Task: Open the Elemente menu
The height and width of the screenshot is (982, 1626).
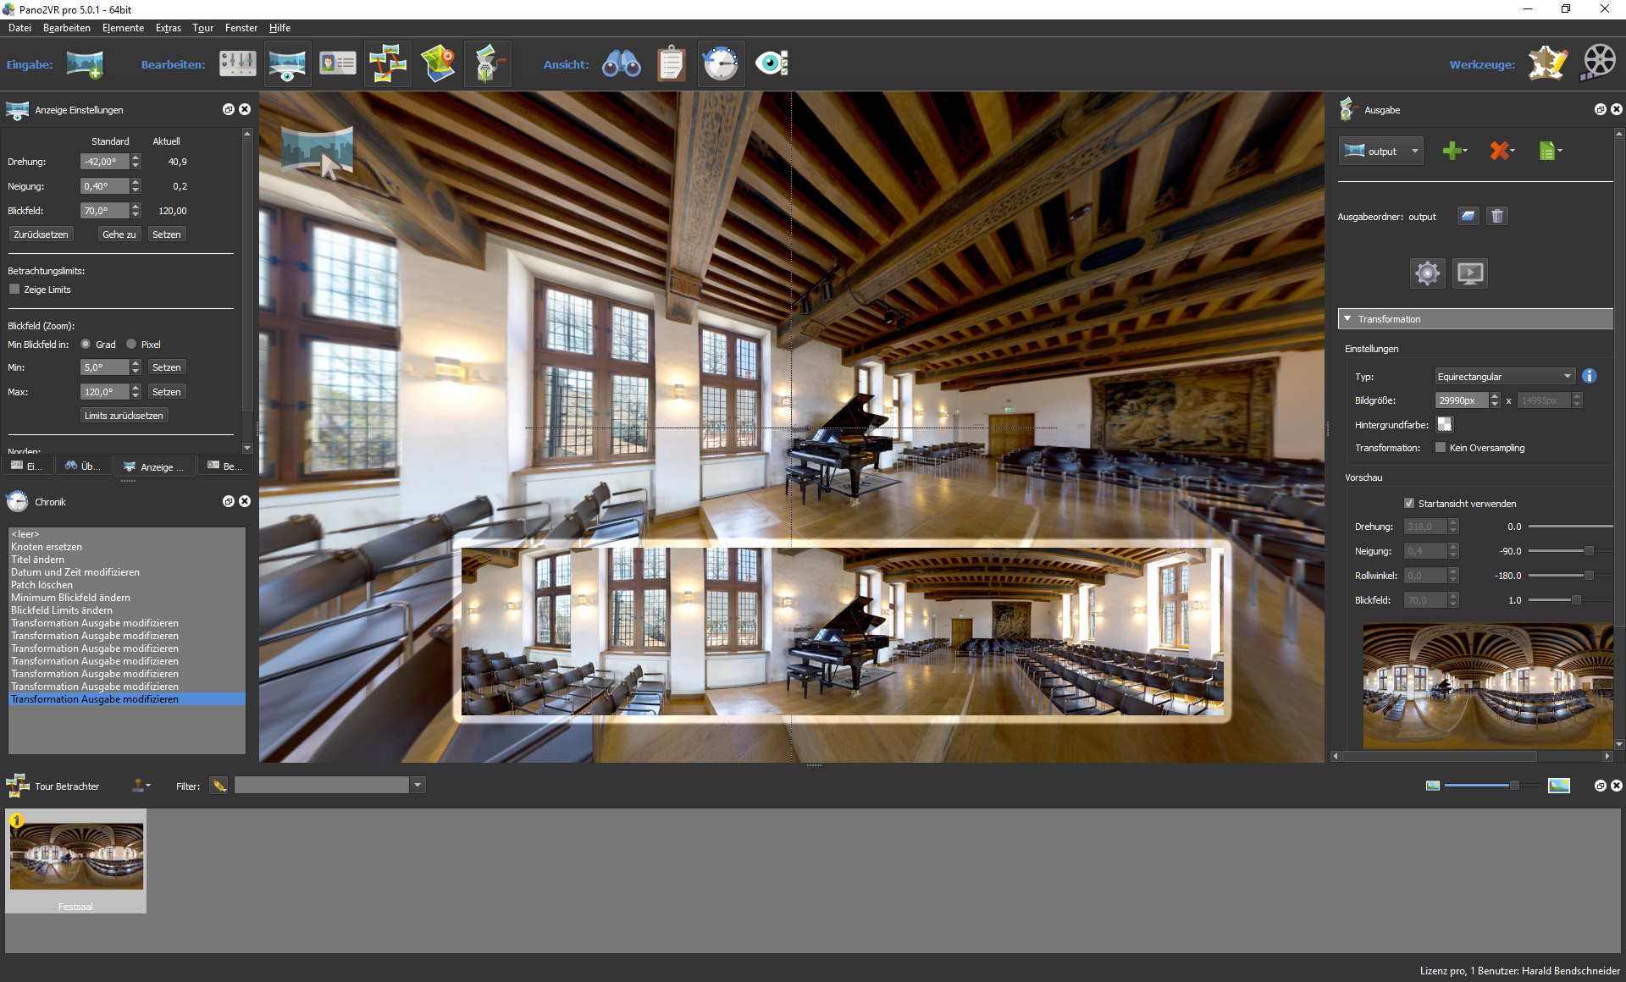Action: [123, 28]
